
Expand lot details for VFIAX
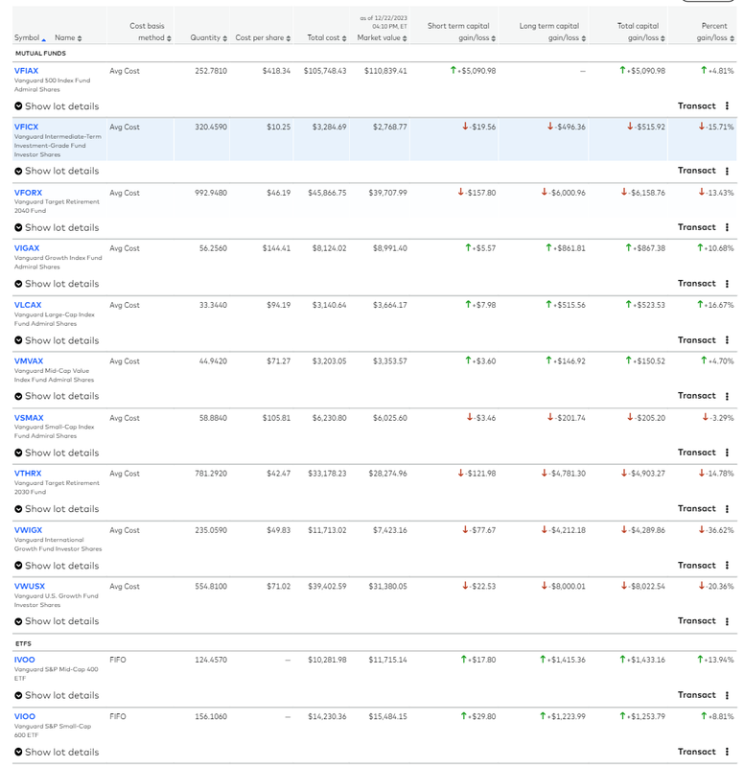point(57,106)
